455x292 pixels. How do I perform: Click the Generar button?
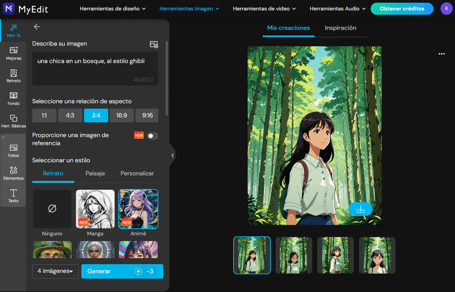click(122, 271)
